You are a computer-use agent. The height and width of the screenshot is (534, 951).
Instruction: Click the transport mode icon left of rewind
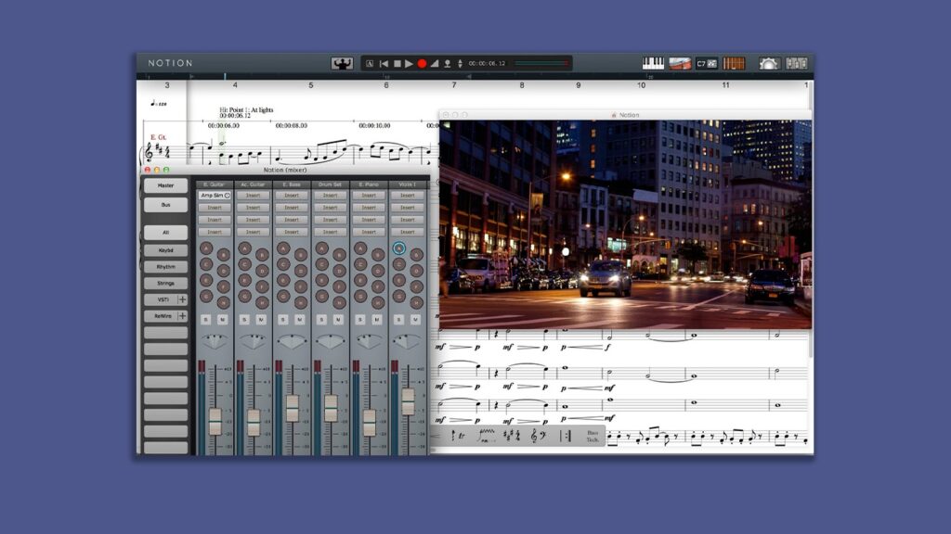tap(370, 63)
